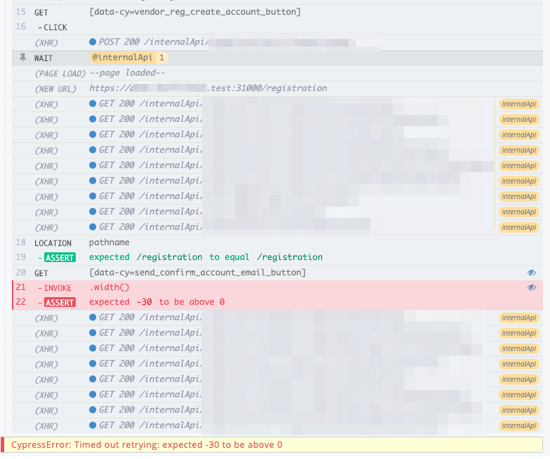Click the pin icon on the WAIT row
This screenshot has height=459, width=550.
pos(22,57)
